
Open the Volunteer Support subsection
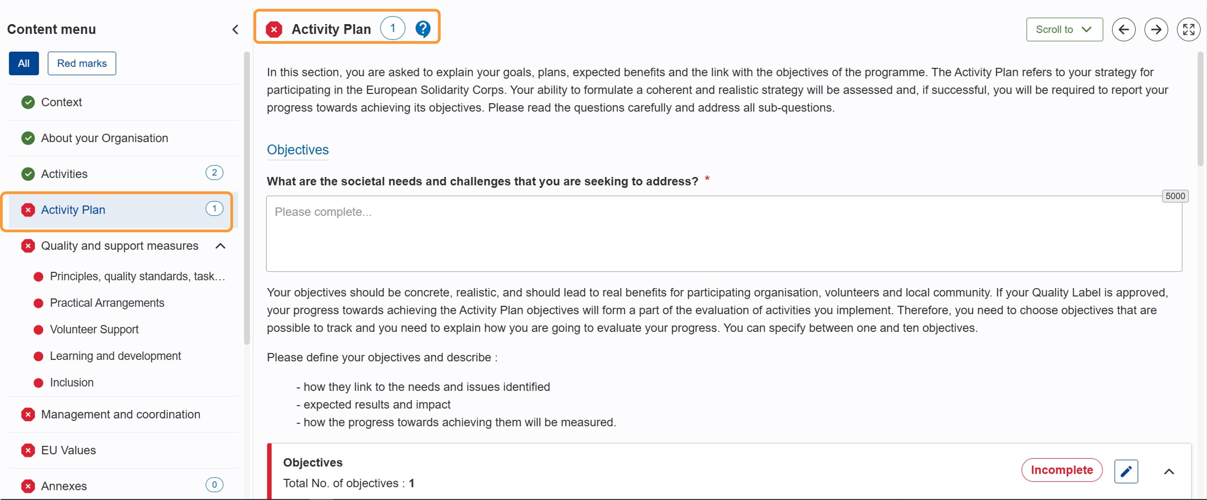pos(94,329)
